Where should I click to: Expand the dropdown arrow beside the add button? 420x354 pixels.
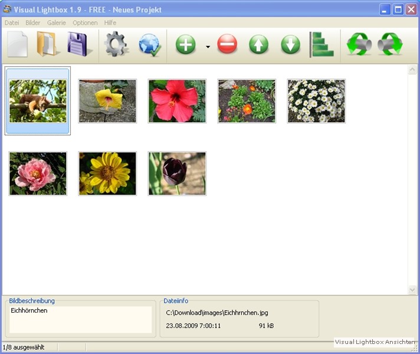208,46
